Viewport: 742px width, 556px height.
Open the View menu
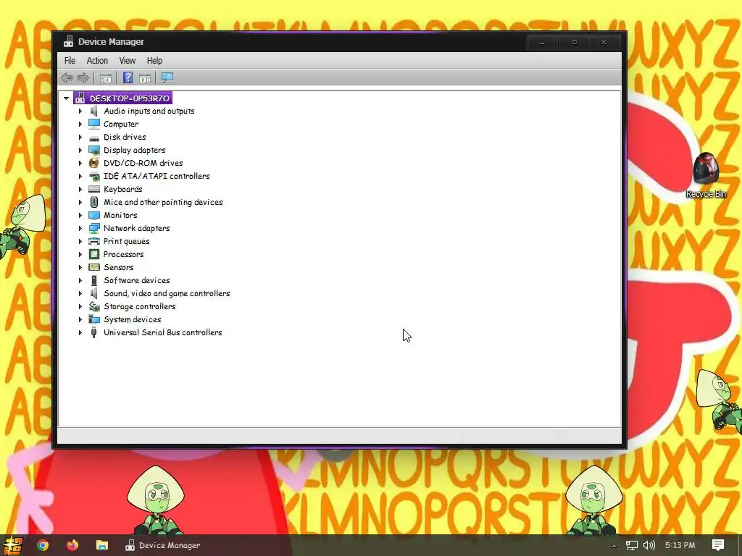[128, 61]
